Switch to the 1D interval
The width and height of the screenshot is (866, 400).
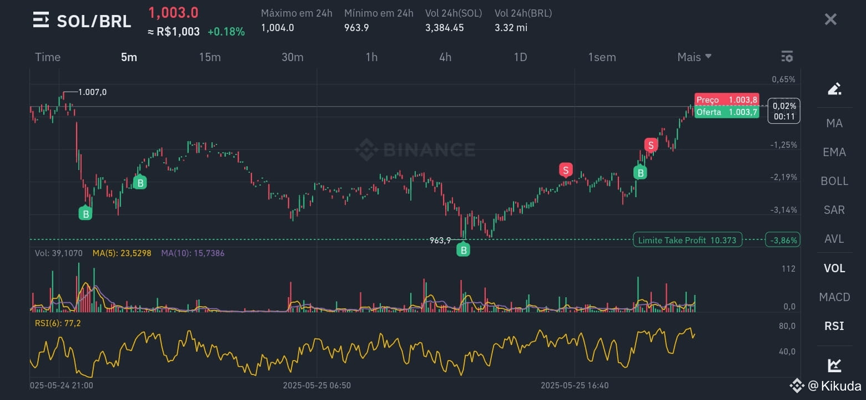[x=520, y=57]
